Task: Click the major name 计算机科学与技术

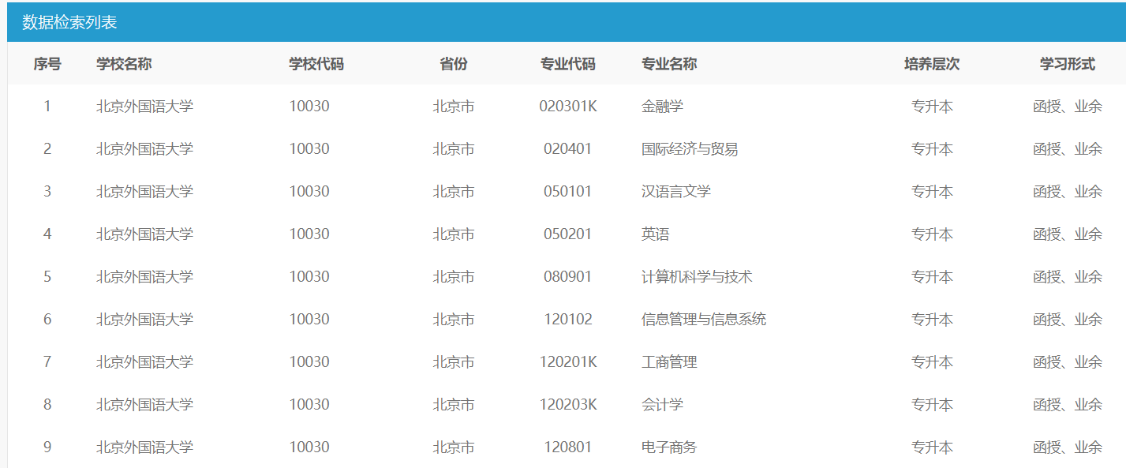Action: (x=697, y=277)
